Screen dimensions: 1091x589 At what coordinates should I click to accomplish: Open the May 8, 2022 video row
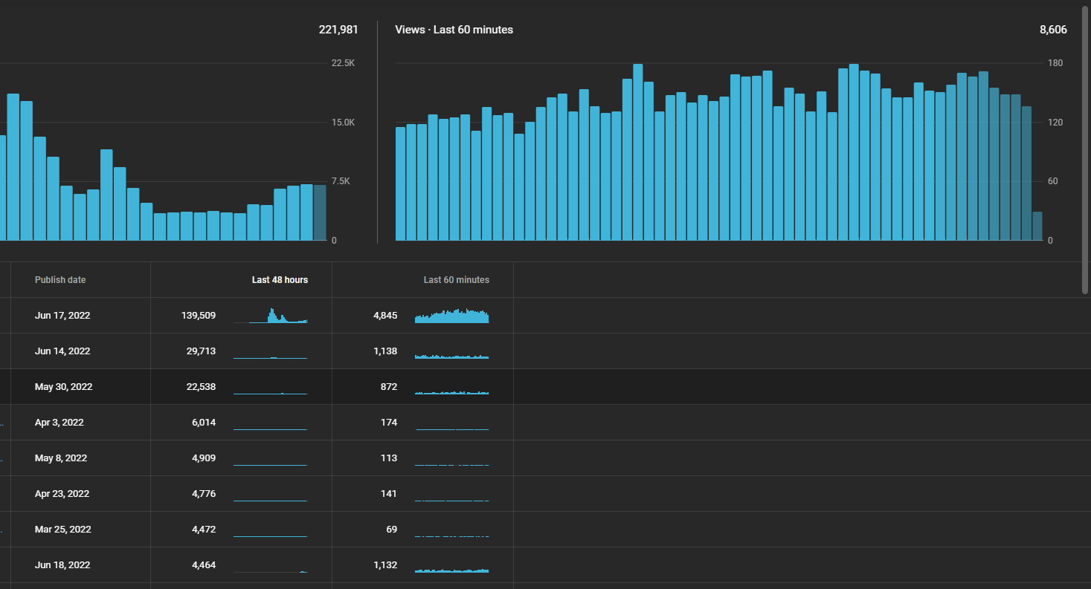[x=545, y=458]
